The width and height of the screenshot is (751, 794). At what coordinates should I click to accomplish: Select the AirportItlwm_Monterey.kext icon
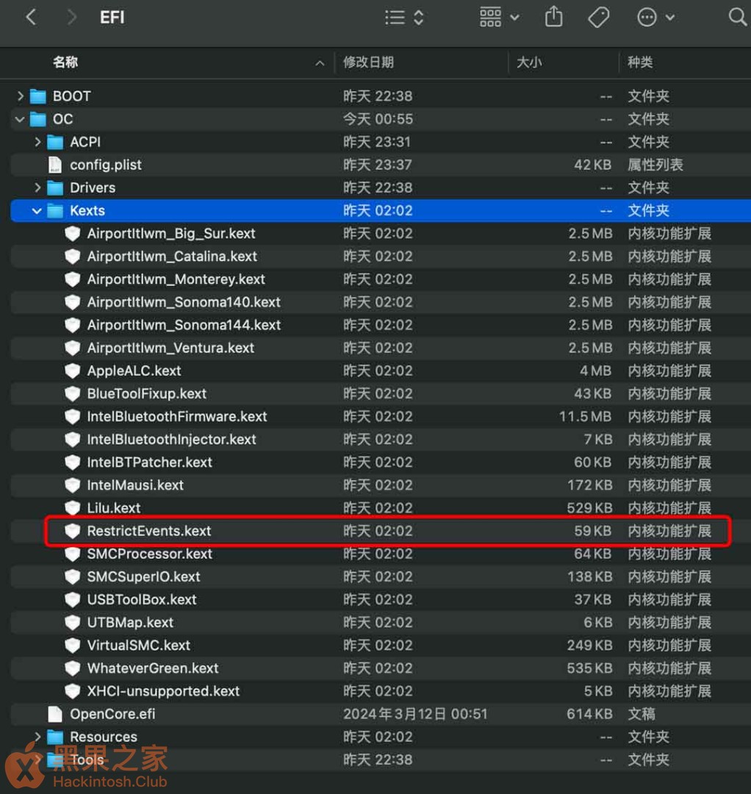coord(72,279)
